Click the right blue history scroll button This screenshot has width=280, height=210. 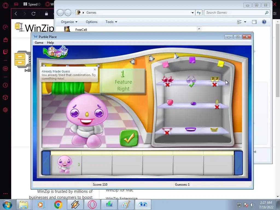[x=238, y=163]
